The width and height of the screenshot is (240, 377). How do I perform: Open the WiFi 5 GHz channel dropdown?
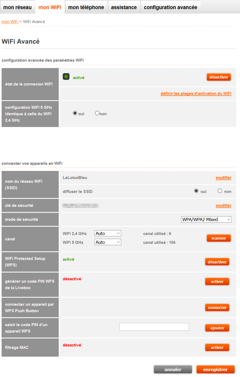pos(108,242)
